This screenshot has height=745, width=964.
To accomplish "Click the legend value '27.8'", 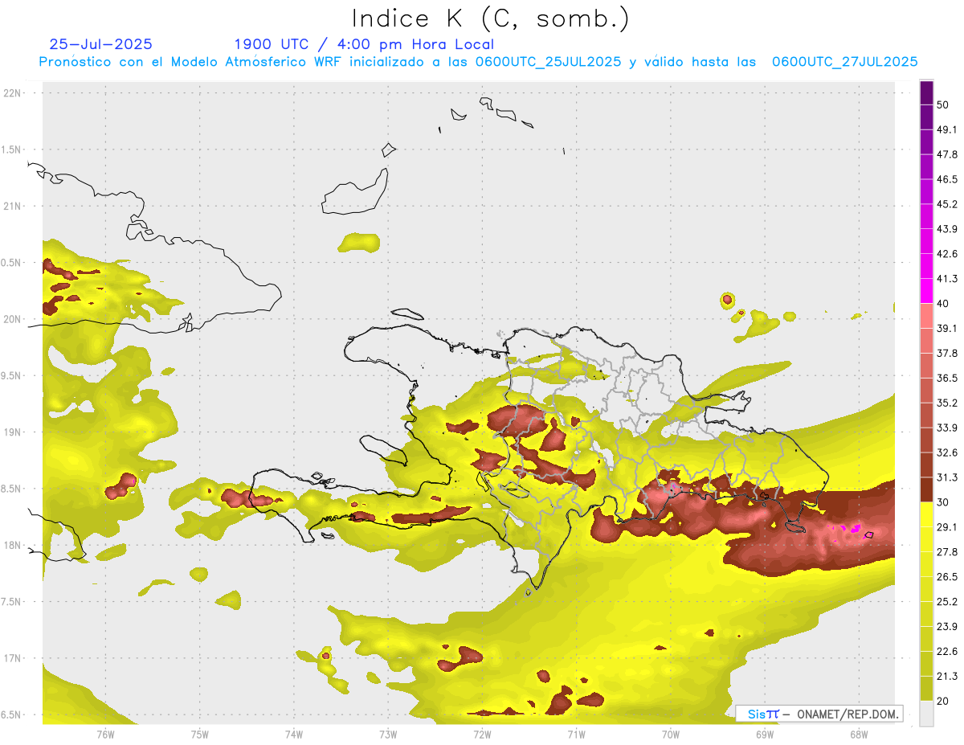I will coord(947,552).
